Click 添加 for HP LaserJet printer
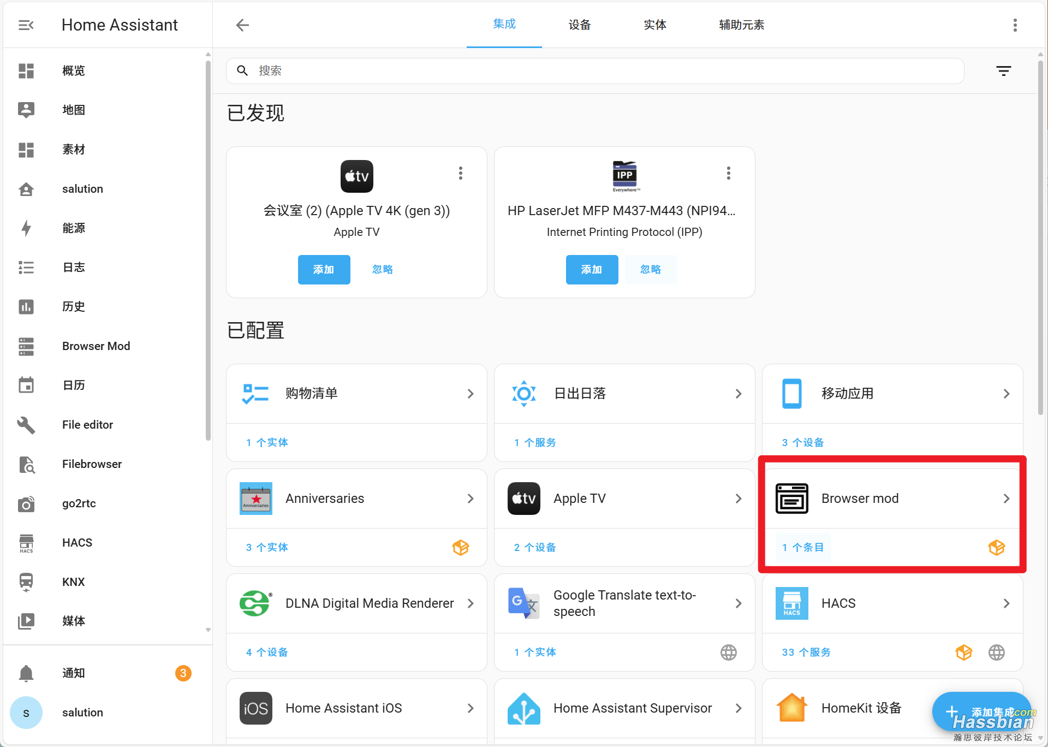The width and height of the screenshot is (1048, 747). pos(592,270)
